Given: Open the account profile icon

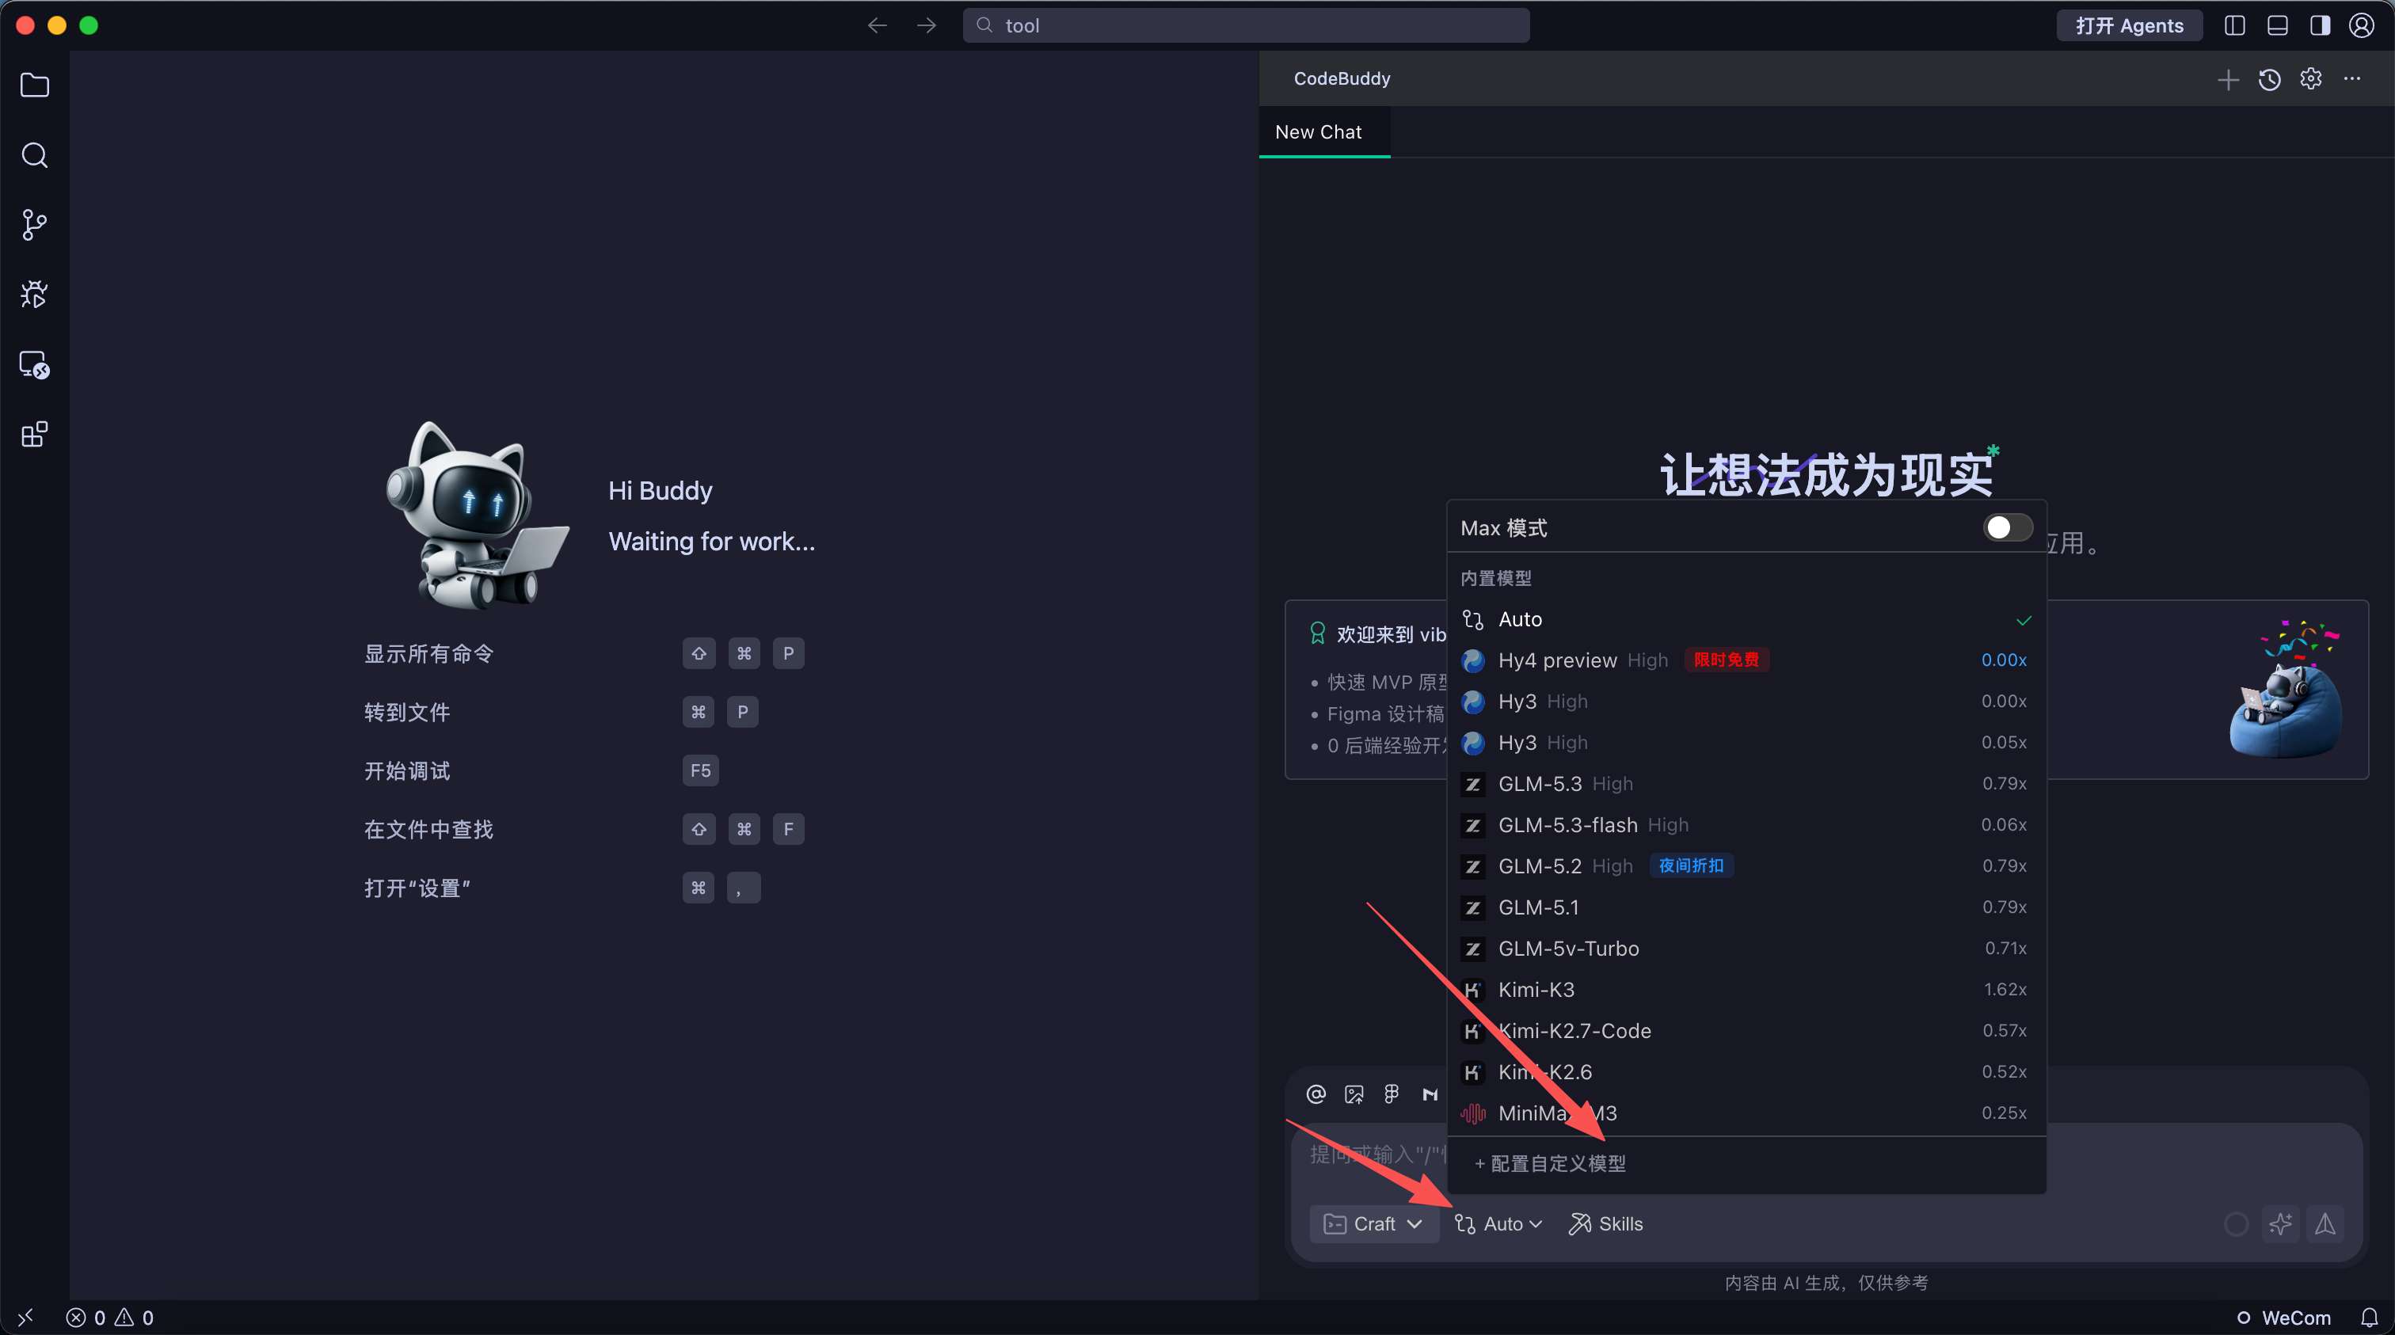Looking at the screenshot, I should point(2362,25).
